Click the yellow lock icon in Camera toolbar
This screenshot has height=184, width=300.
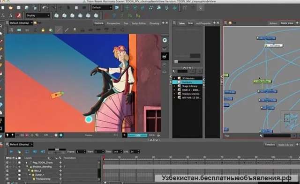[43, 30]
